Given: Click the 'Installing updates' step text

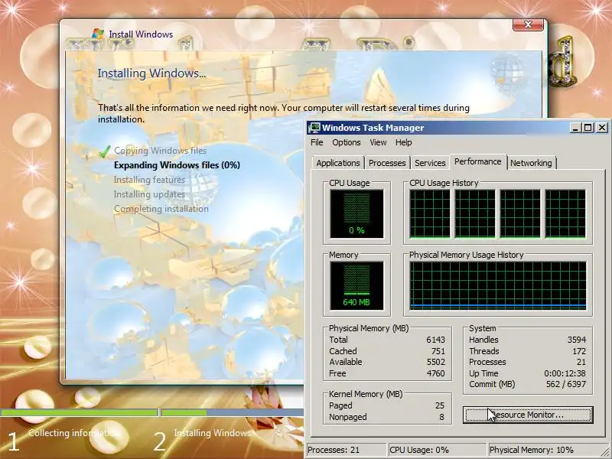Looking at the screenshot, I should (x=149, y=194).
